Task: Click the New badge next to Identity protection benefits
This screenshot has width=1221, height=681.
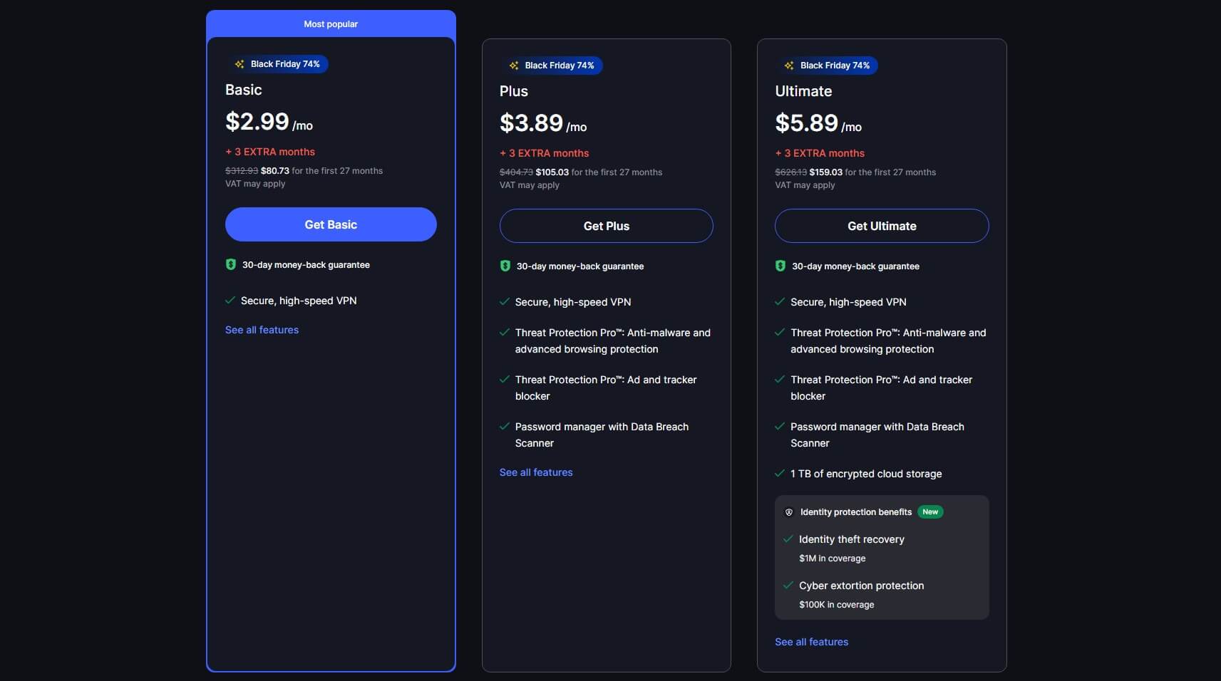Action: tap(931, 511)
